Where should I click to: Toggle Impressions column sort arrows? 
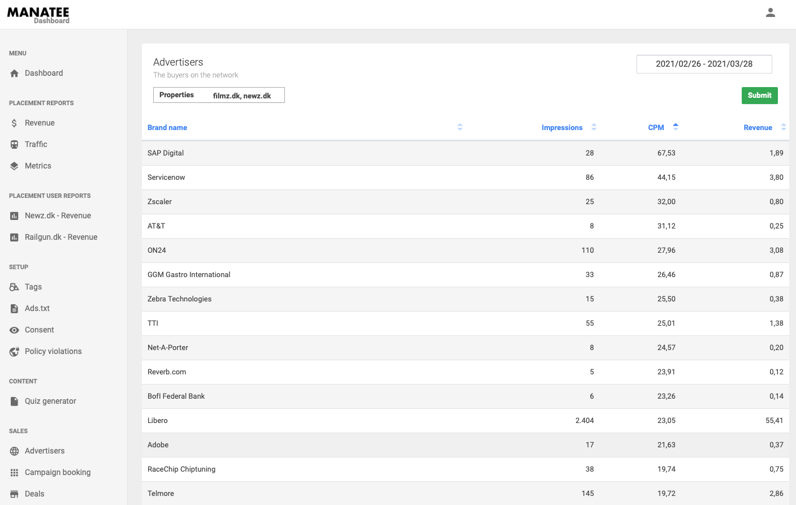[x=594, y=127]
